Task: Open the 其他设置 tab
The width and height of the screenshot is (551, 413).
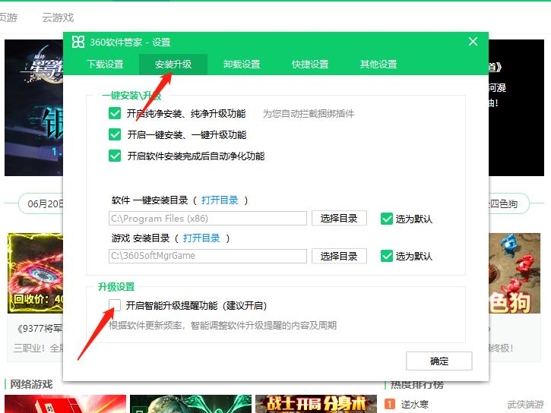Action: 378,65
